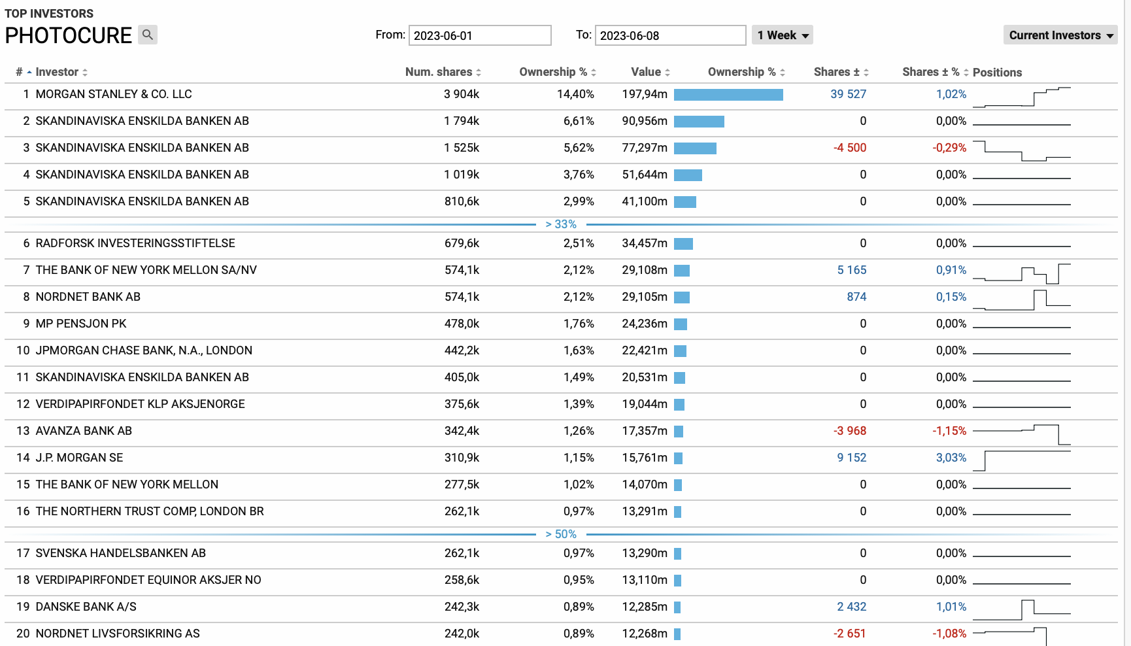1131x646 pixels.
Task: Click ownership bar for the 5,62% row
Action: (695, 148)
